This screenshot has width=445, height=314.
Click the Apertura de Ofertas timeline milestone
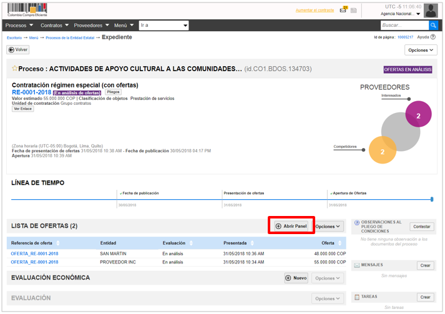[x=348, y=194]
